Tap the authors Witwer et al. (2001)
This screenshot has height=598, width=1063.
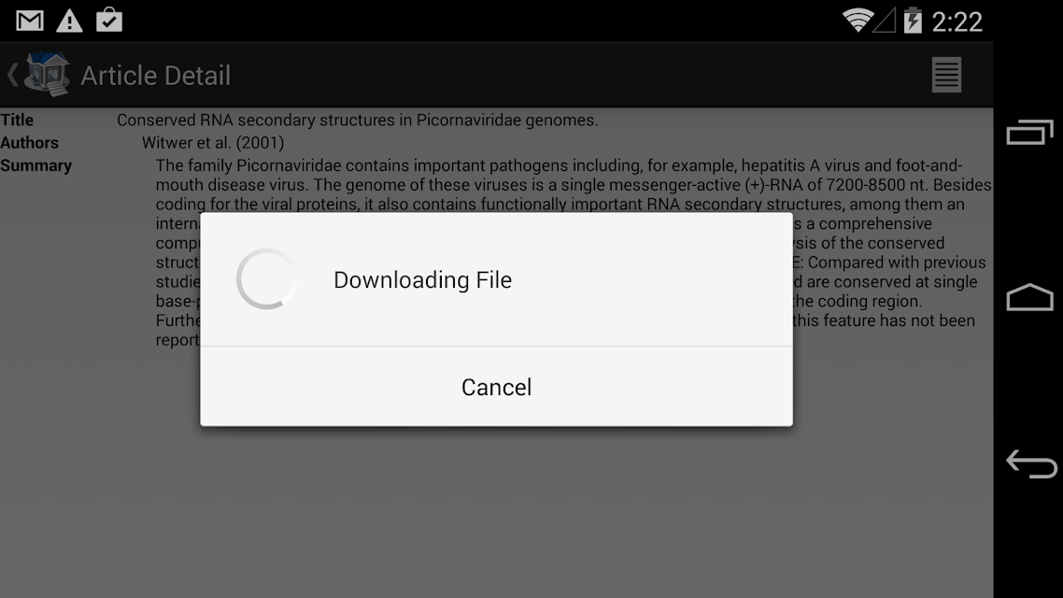point(213,143)
